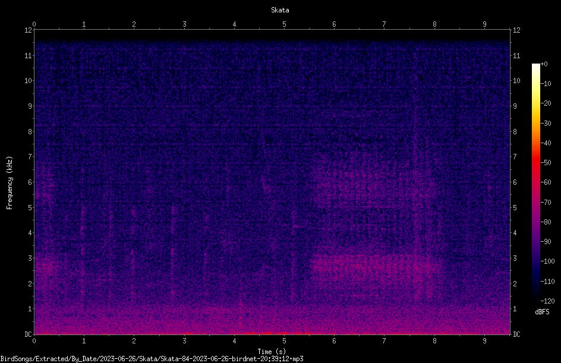Click the "DC" label on the left frequency axis
The image size is (561, 363).
(29, 334)
